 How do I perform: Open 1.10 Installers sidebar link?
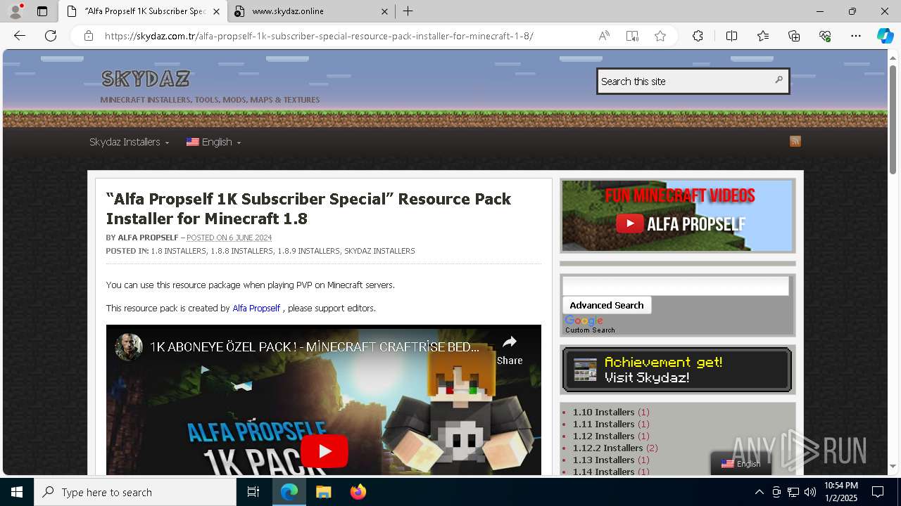pyautogui.click(x=603, y=412)
